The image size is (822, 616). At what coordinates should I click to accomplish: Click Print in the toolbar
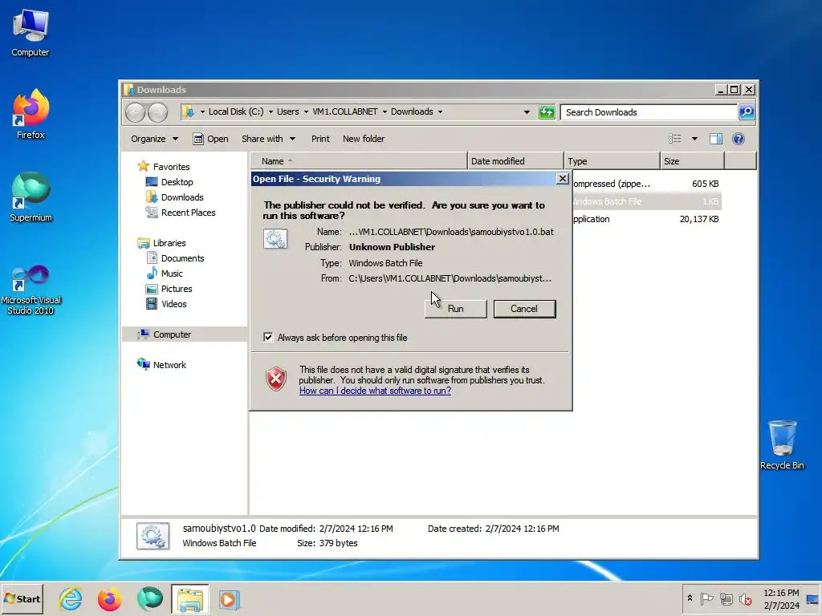[x=320, y=139]
